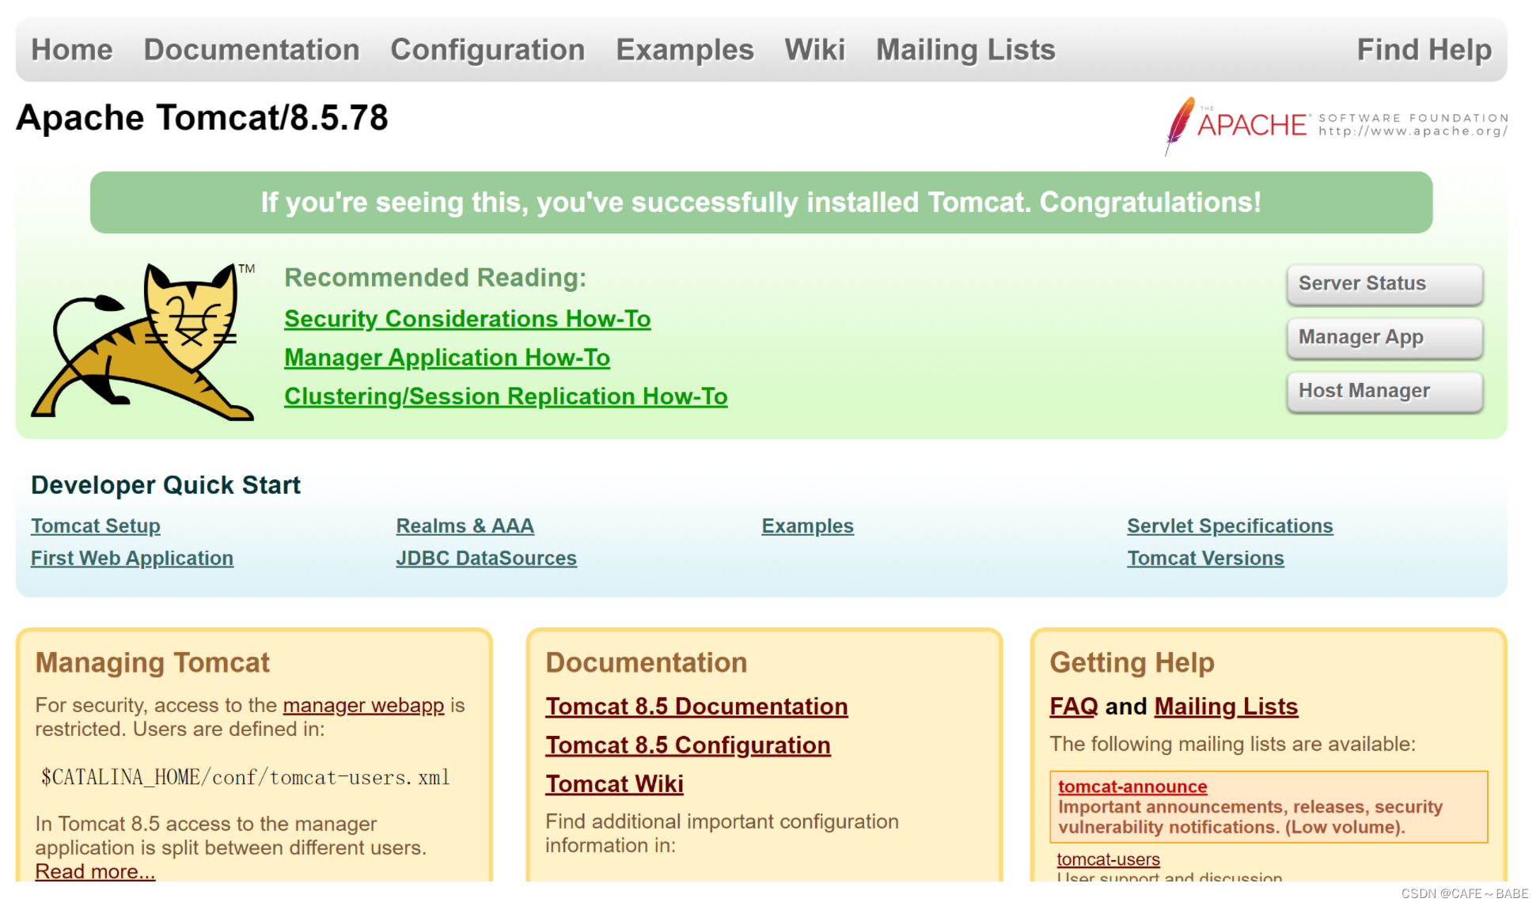The height and width of the screenshot is (906, 1540).
Task: Select the Clustering Session Replication How-To
Action: (x=503, y=396)
